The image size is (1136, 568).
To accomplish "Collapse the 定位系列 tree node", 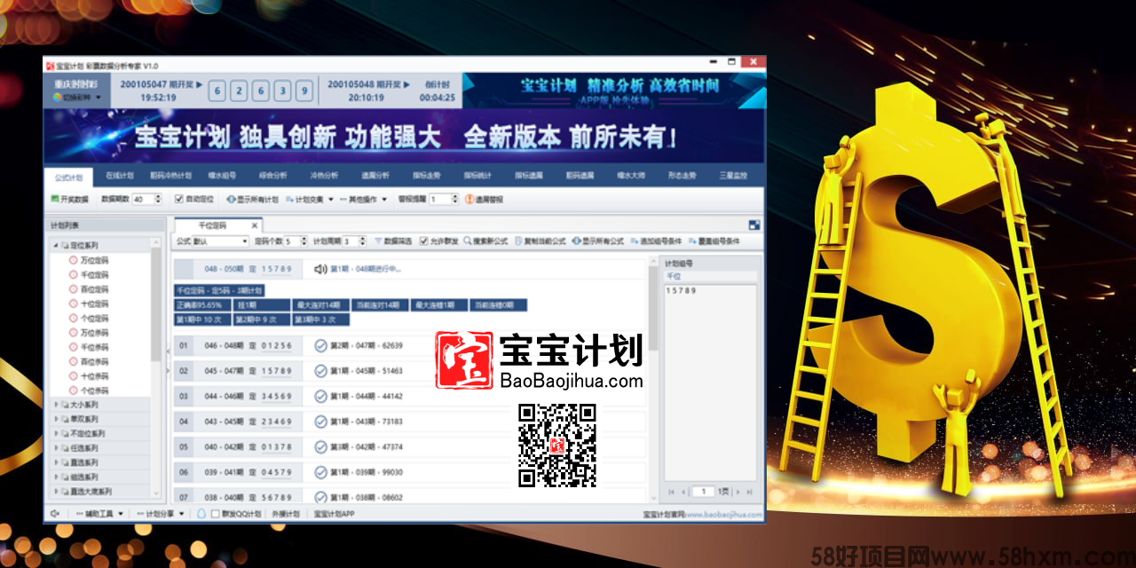I will (55, 244).
